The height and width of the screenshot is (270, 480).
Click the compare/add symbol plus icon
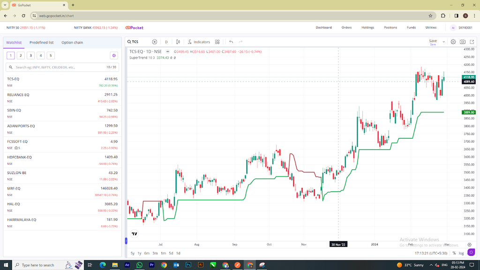155,42
